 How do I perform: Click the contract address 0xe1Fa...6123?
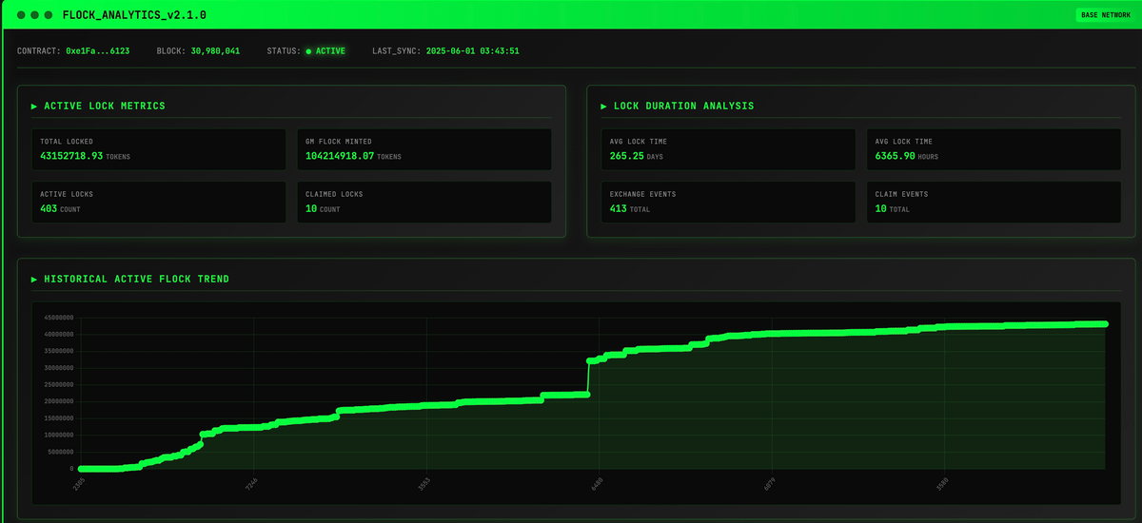[x=97, y=50]
